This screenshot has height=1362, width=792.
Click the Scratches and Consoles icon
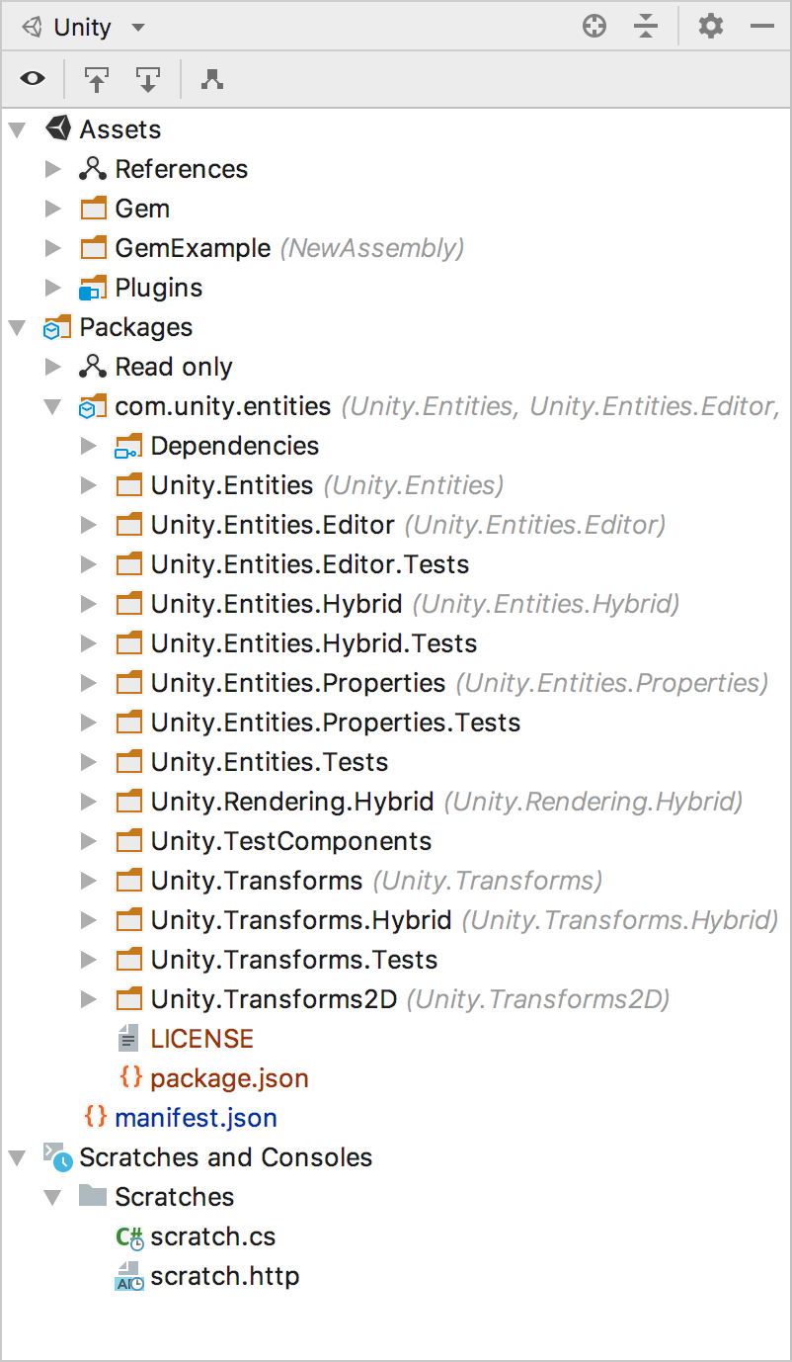tap(57, 1156)
